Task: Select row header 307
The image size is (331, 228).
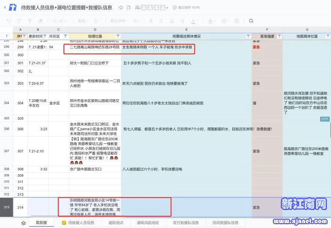Action: click(6, 151)
